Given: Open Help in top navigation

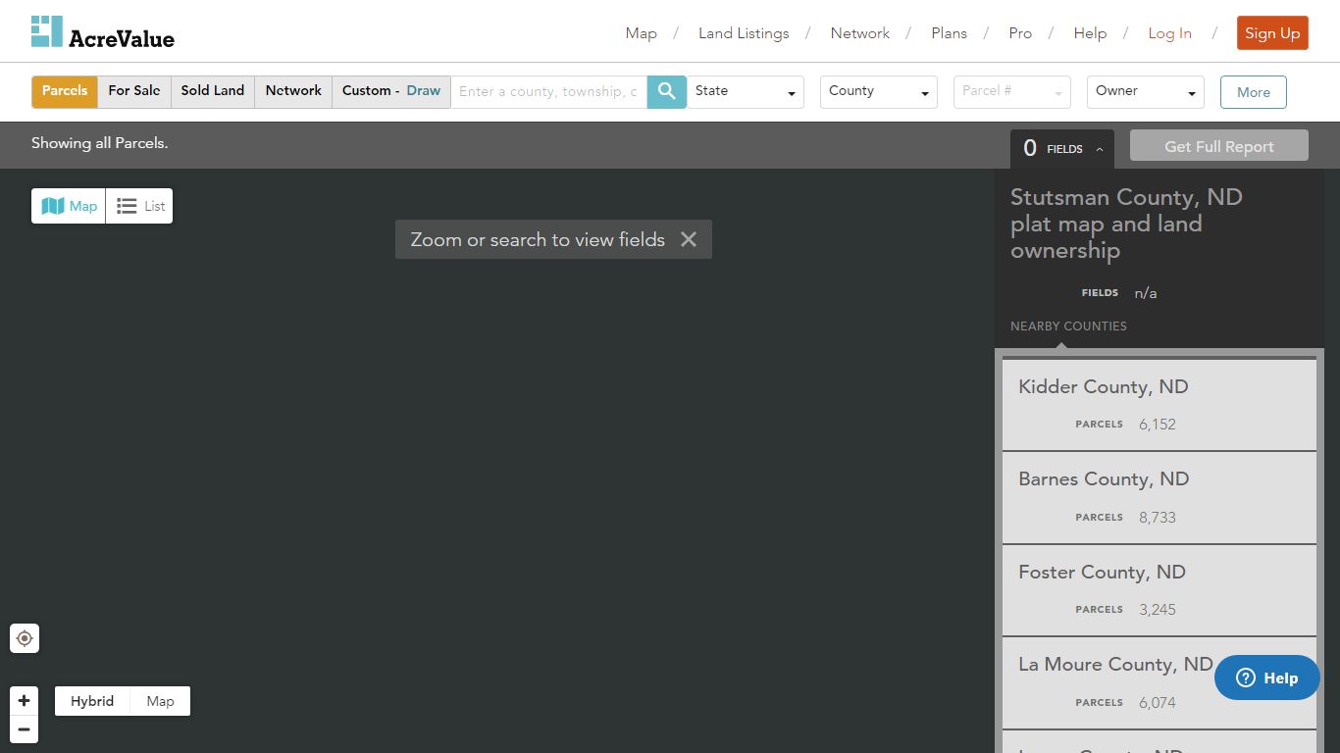Looking at the screenshot, I should coord(1090,33).
